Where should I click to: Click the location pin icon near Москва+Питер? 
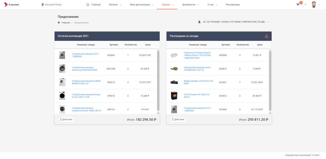click(x=43, y=4)
